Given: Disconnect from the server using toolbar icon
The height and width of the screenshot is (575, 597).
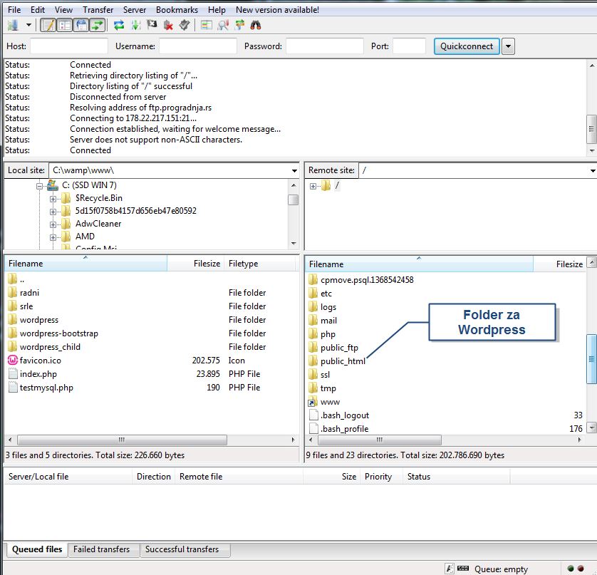Looking at the screenshot, I should pos(169,25).
